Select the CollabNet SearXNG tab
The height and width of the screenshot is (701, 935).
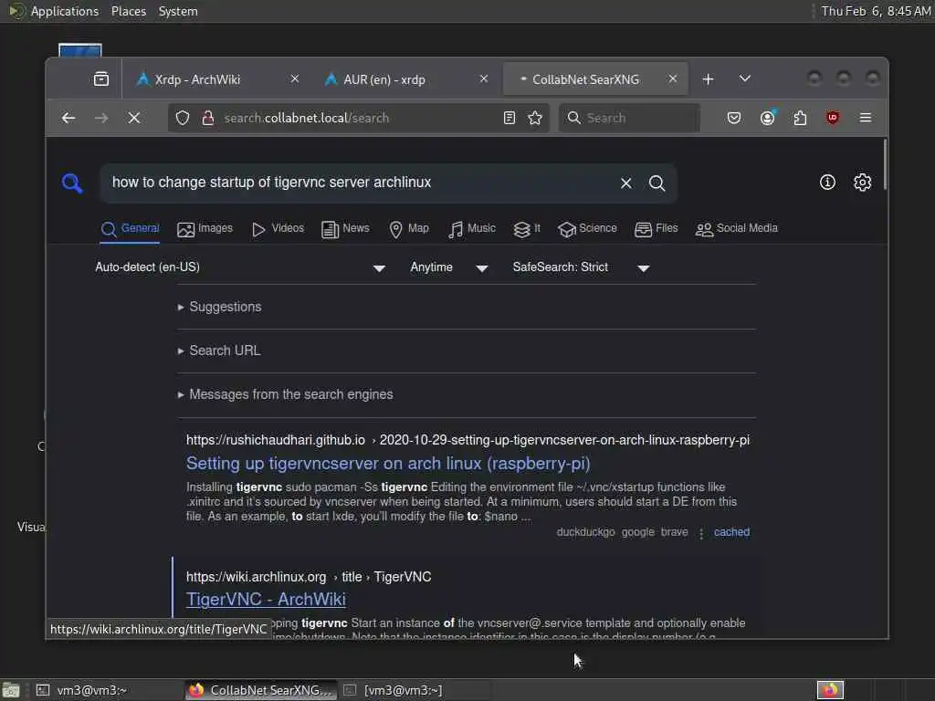tap(585, 79)
